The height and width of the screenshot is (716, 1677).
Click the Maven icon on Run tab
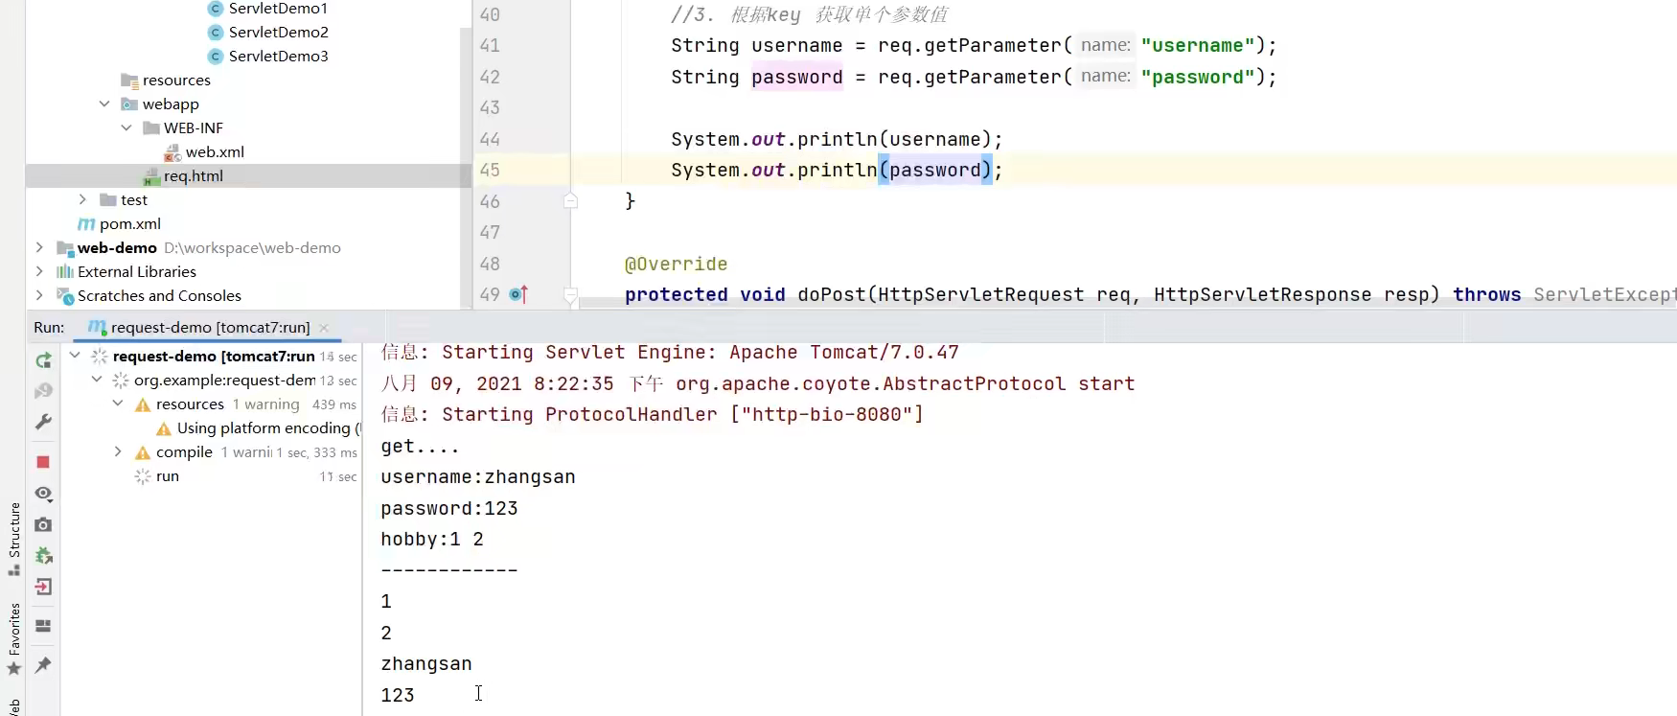pos(97,327)
